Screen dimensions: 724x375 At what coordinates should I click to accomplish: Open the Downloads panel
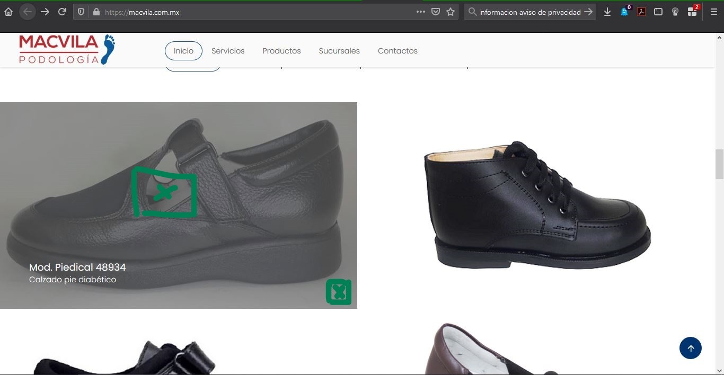(x=607, y=12)
